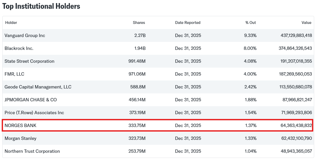Click the Holder column header
This screenshot has width=318, height=161.
click(11, 23)
